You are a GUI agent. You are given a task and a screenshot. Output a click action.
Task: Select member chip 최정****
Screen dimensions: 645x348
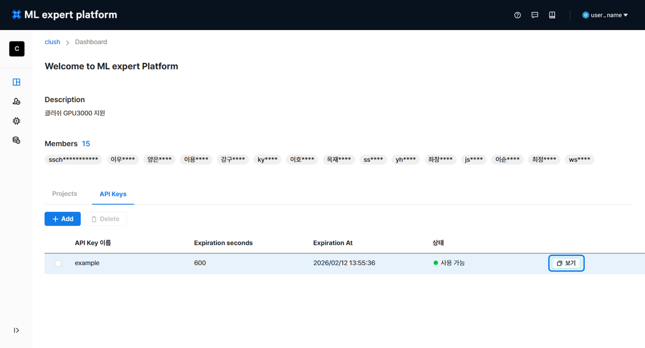[x=544, y=160]
